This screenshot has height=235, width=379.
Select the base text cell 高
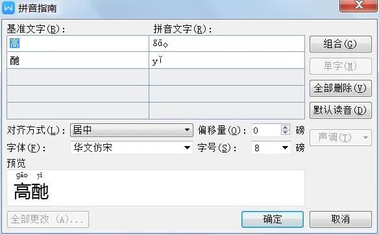point(78,43)
